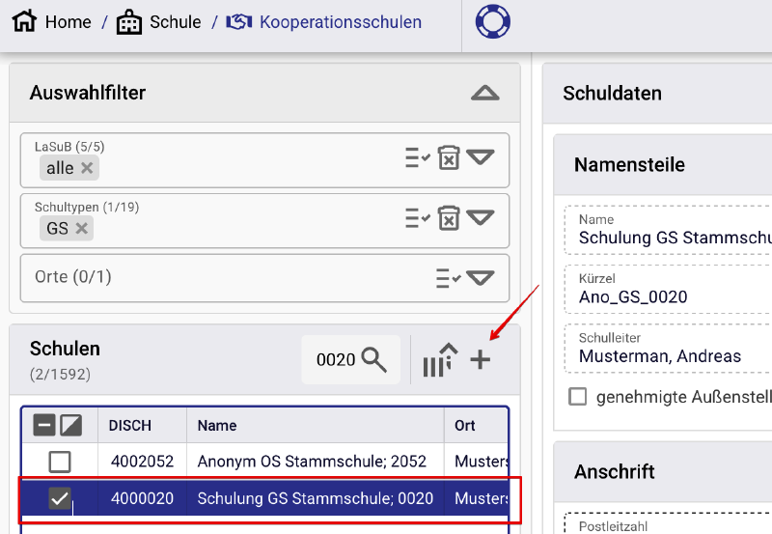The height and width of the screenshot is (534, 772).
Task: Check the box for Anonym OS Stammschule row
Action: click(x=60, y=461)
